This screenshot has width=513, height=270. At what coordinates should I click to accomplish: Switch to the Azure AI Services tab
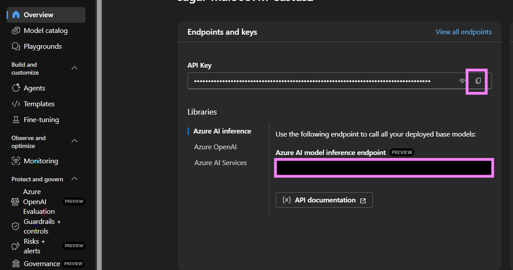221,163
